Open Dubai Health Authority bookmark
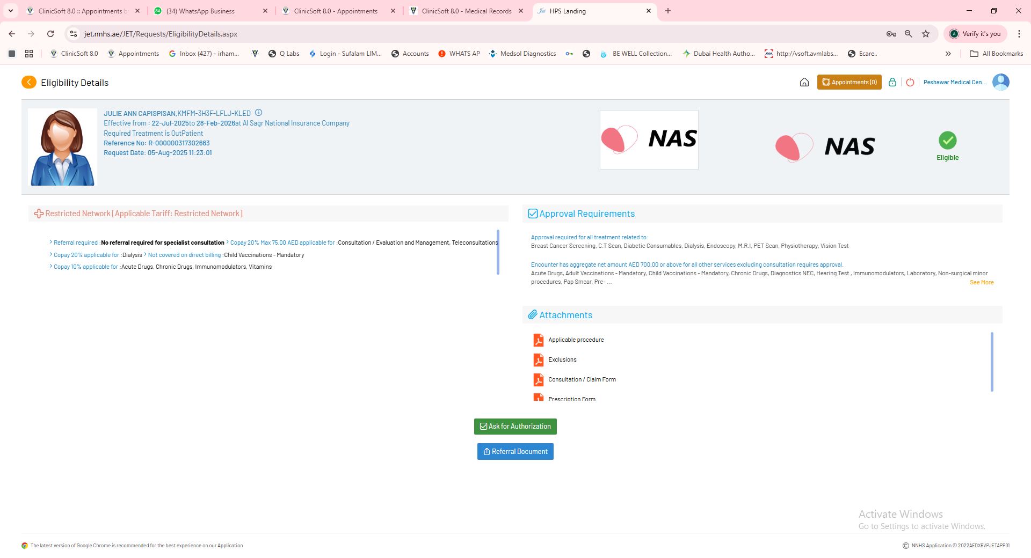 coord(718,54)
